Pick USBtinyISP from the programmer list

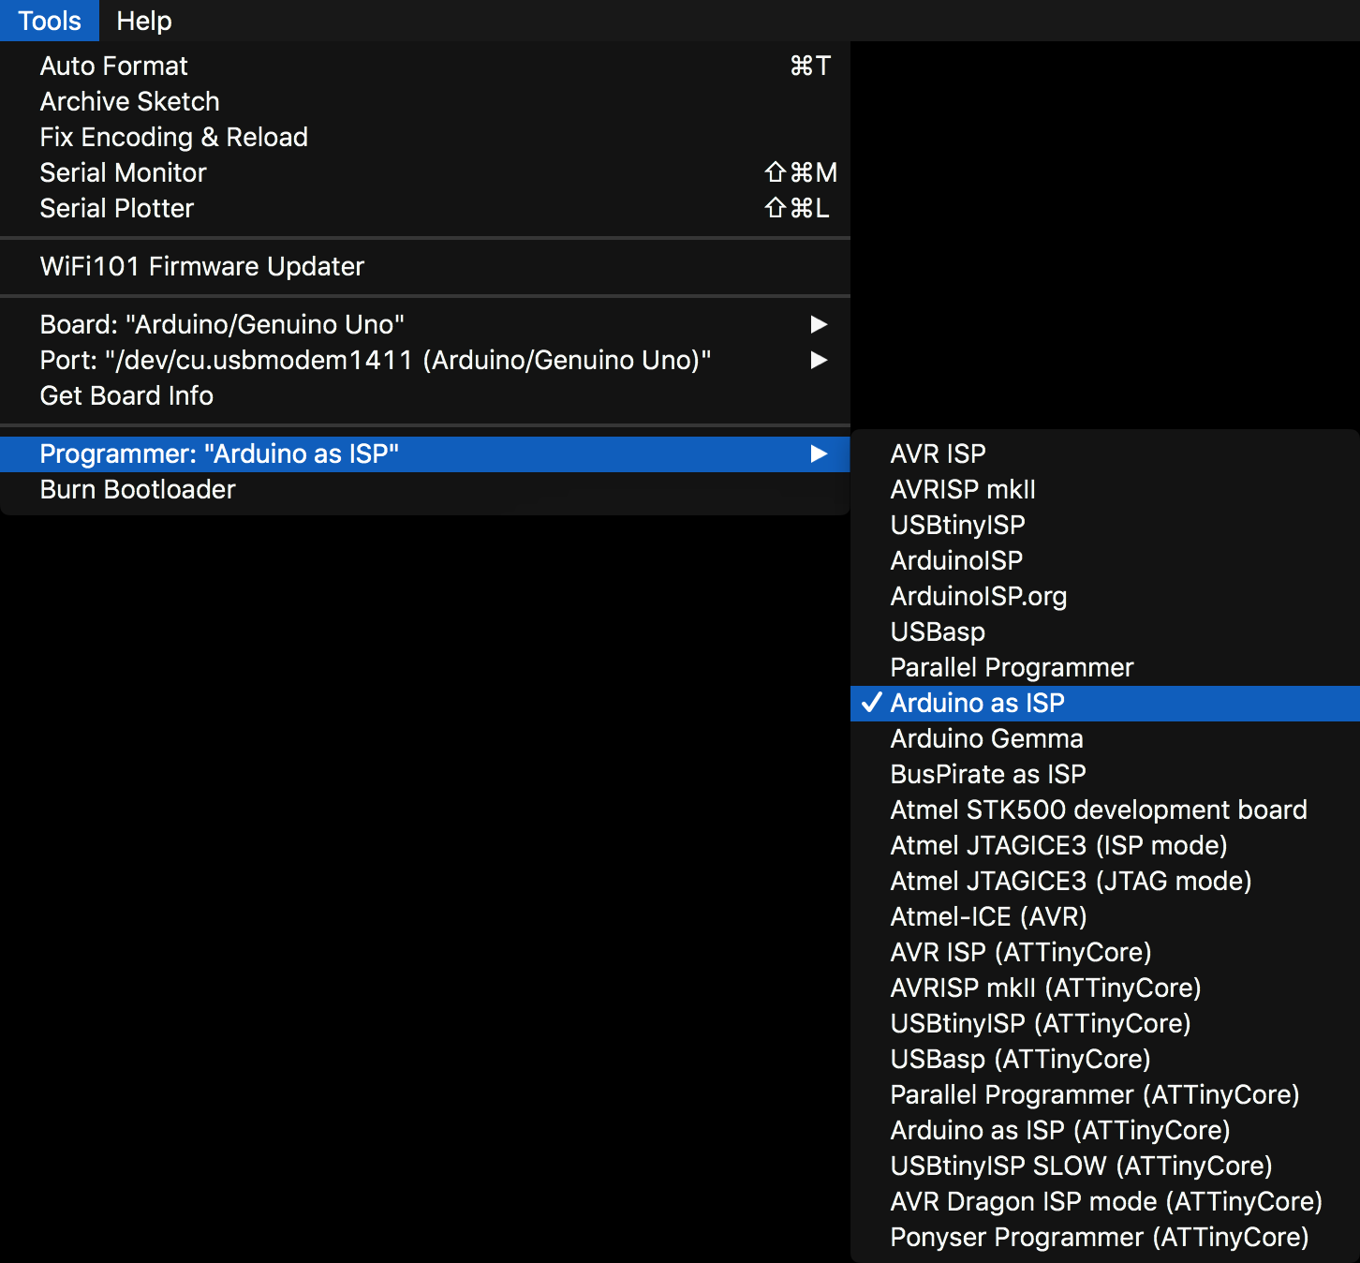[957, 525]
